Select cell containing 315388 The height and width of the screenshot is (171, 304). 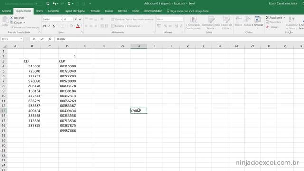tap(32, 66)
